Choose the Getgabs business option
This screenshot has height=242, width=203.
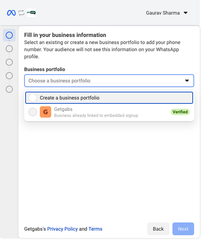(x=109, y=112)
